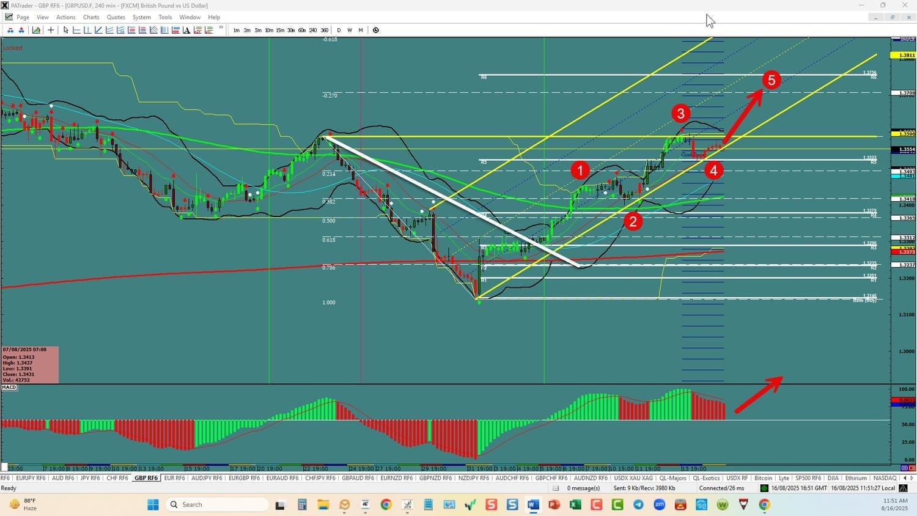Image resolution: width=917 pixels, height=516 pixels.
Task: Switch to the Bitcoin tab
Action: [x=764, y=478]
